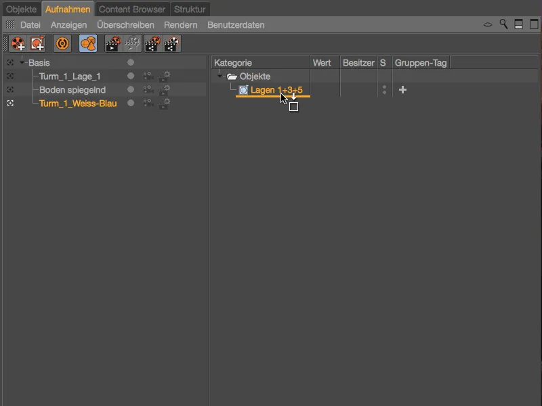Toggle the object override mode icon
542x406 pixels.
click(x=88, y=43)
